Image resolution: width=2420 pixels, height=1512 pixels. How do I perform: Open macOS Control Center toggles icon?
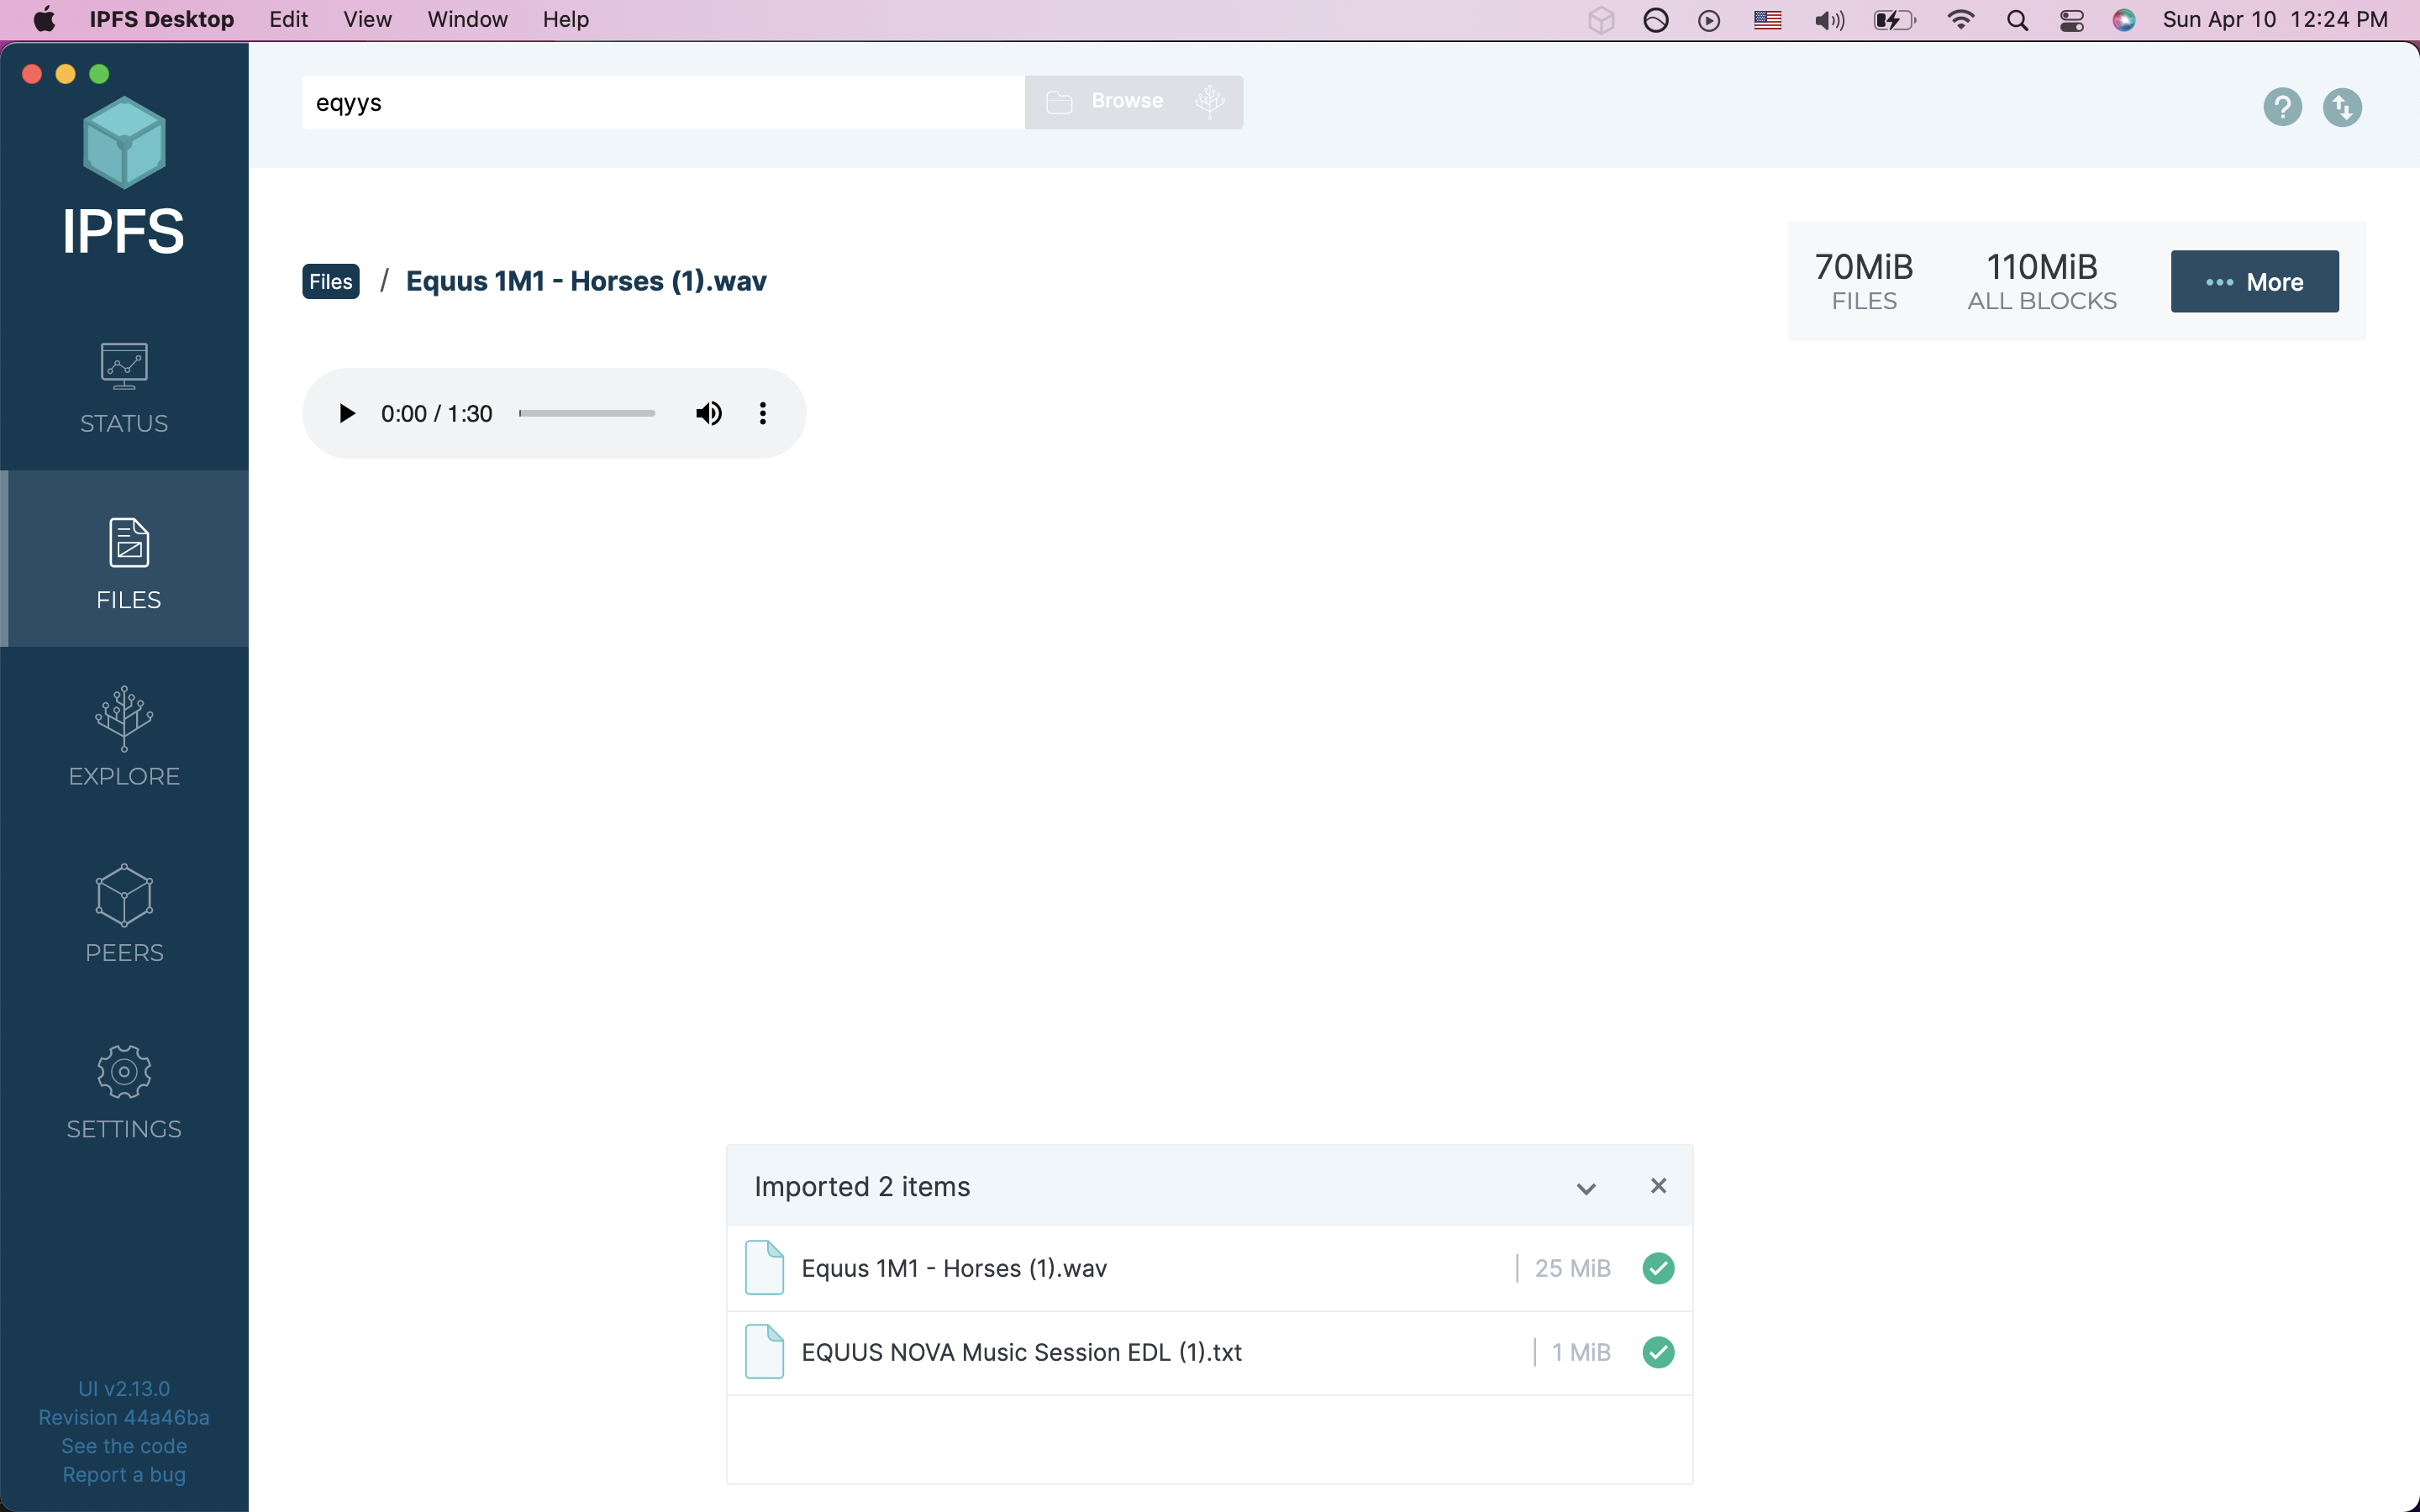pos(2072,20)
